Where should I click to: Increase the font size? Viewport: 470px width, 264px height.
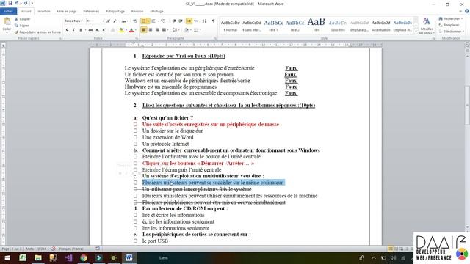(x=108, y=21)
